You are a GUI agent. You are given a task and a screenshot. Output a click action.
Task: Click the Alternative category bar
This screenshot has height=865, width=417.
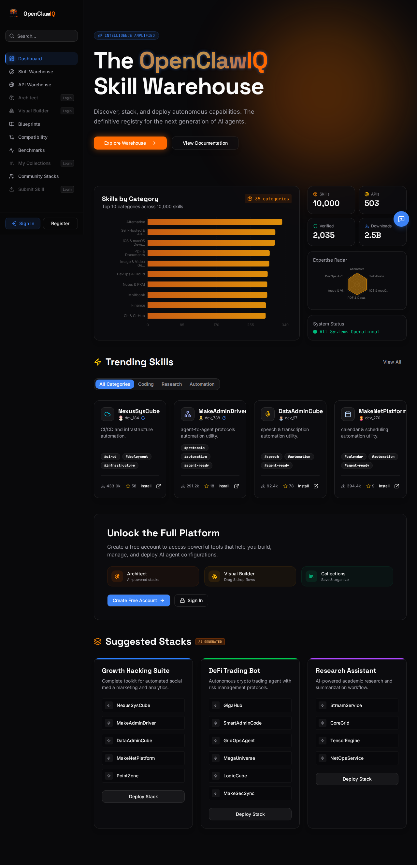click(215, 222)
